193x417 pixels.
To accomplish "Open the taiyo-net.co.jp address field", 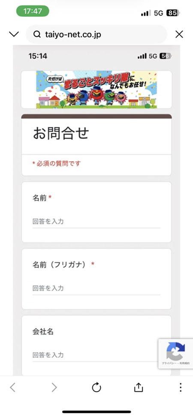I will 96,34.
